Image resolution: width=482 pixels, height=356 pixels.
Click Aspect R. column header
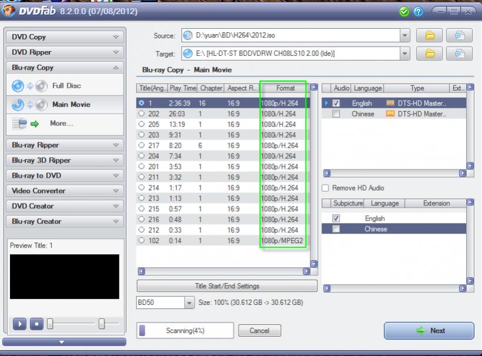[242, 88]
